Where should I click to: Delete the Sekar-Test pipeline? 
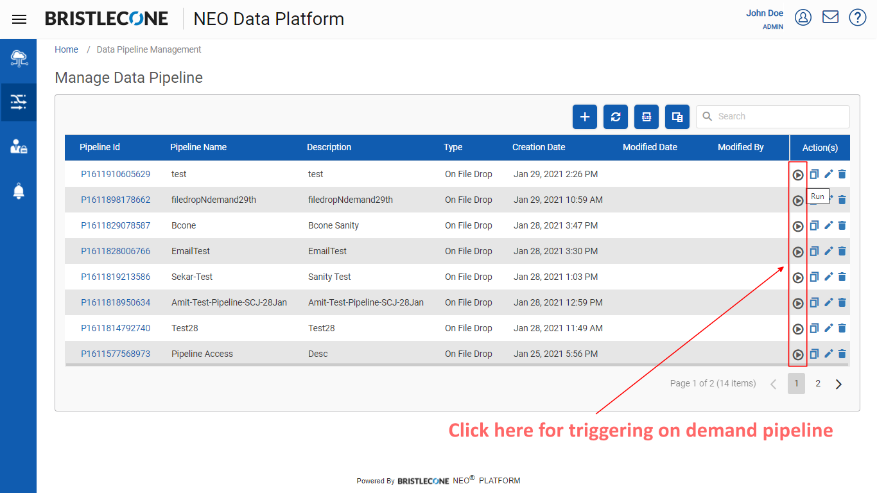[842, 277]
